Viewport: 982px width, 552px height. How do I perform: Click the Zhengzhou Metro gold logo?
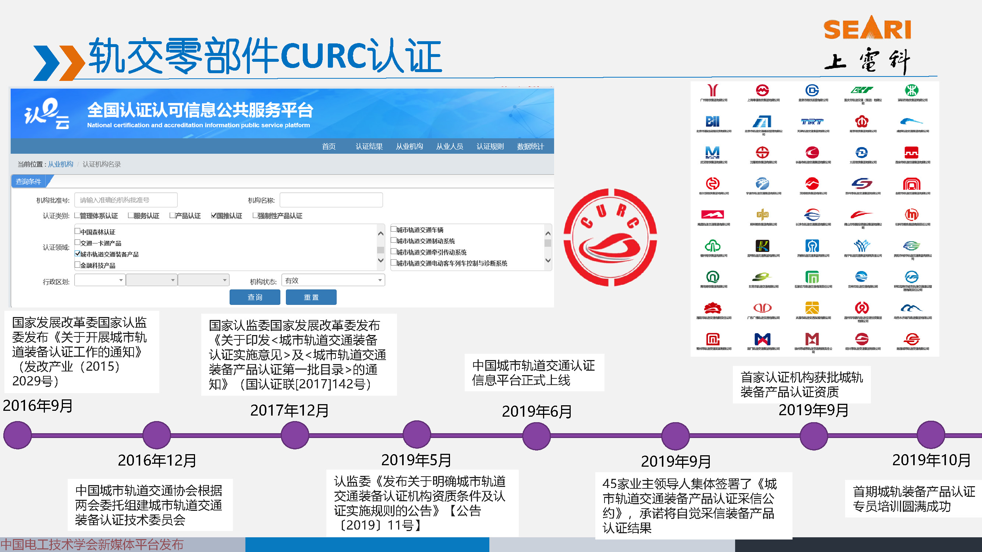point(762,214)
